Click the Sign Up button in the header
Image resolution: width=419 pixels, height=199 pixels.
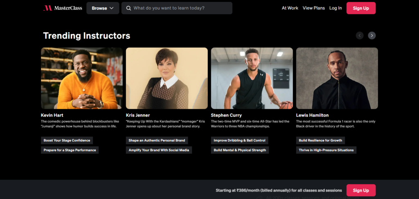[x=361, y=8]
